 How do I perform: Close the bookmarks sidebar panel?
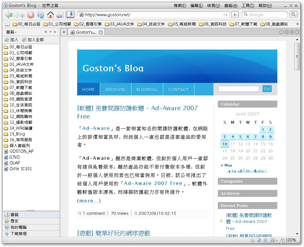(x=55, y=32)
